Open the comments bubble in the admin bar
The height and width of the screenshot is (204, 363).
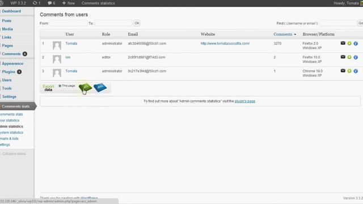(52, 3)
